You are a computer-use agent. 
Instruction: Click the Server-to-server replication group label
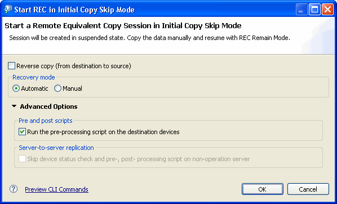click(56, 148)
